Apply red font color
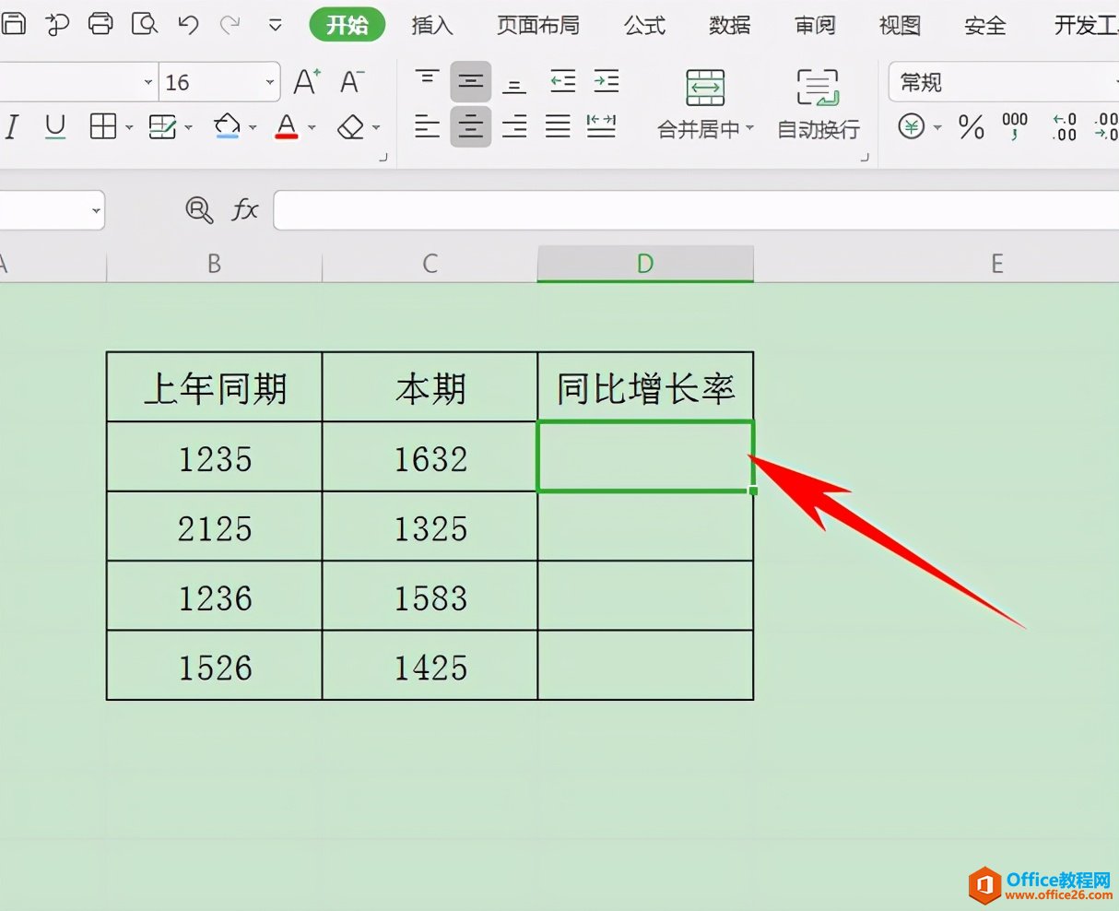The image size is (1119, 911). click(287, 126)
